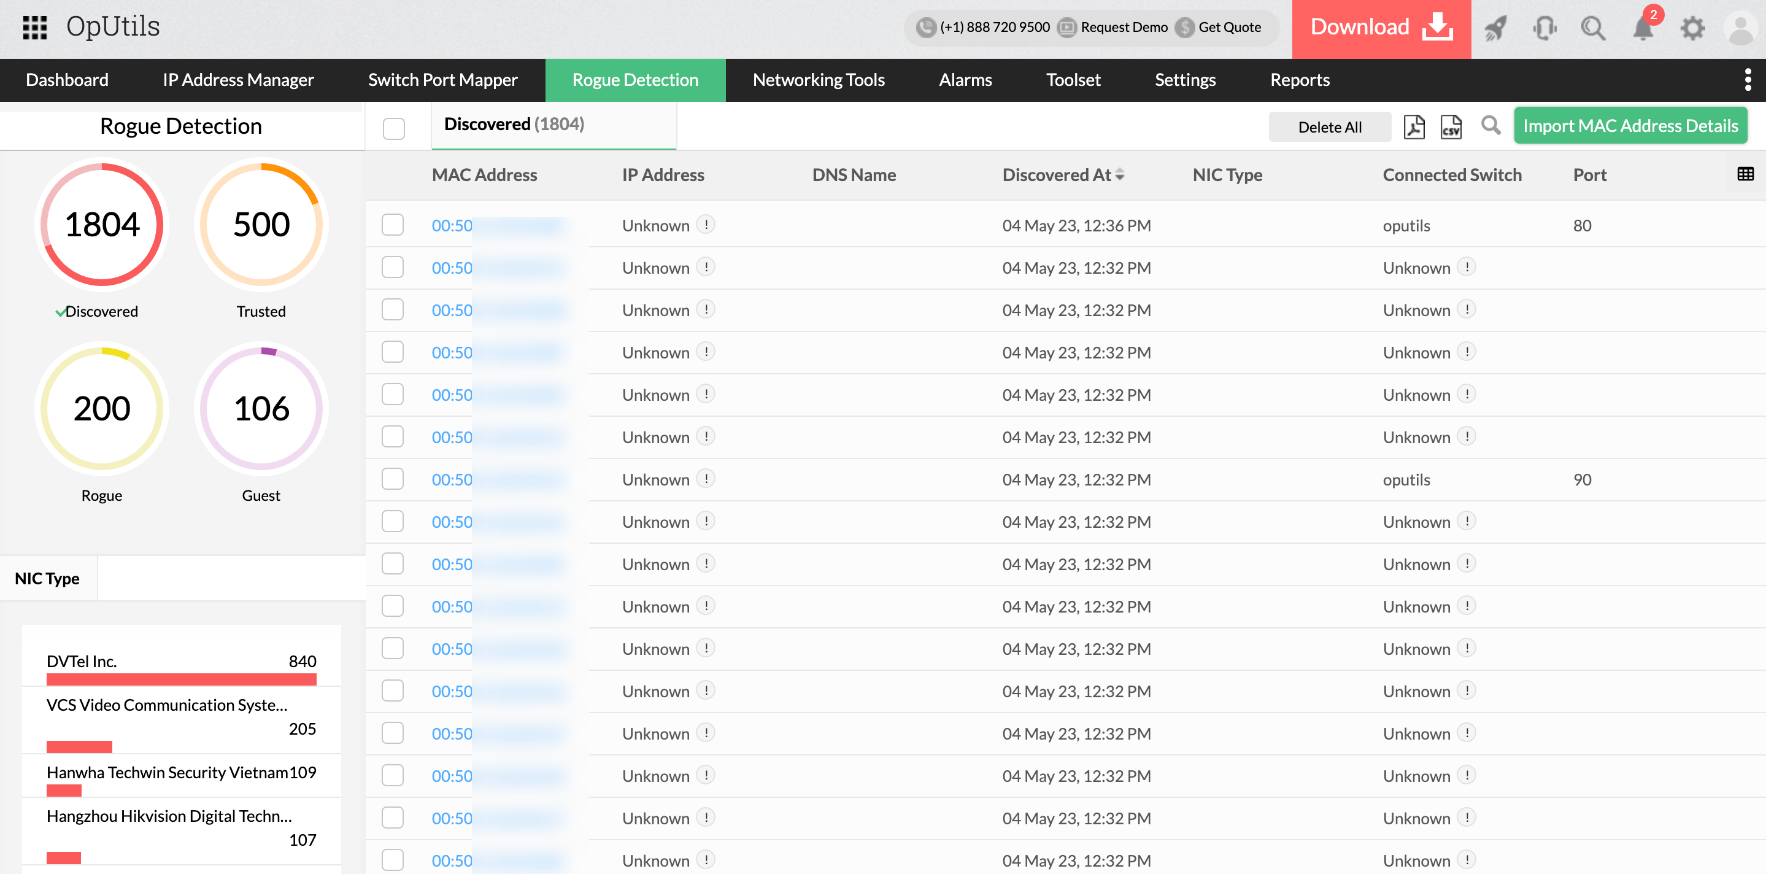The image size is (1766, 874).
Task: Tick checkbox of row with port 90
Action: 393,479
